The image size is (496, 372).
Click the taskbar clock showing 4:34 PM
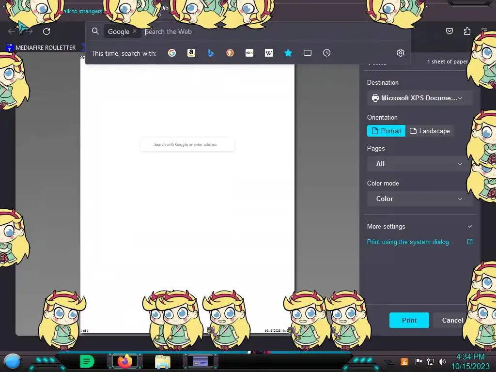click(x=470, y=361)
